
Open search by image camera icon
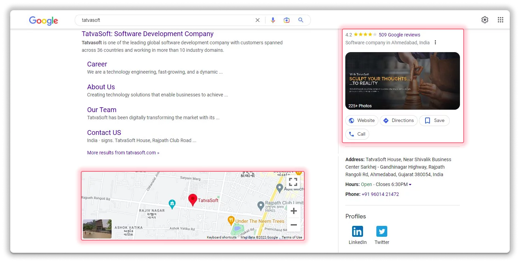point(287,20)
